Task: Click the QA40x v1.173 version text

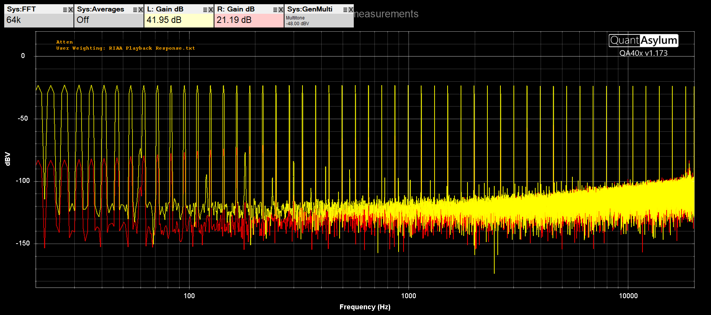Action: pos(643,53)
